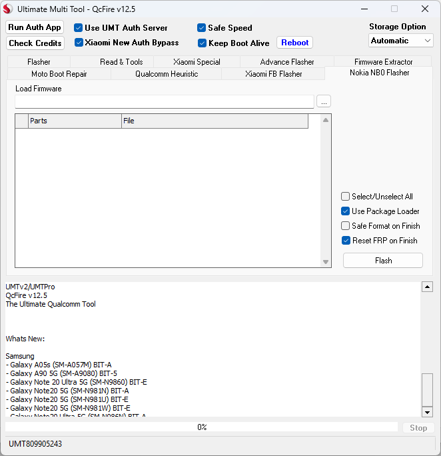This screenshot has width=441, height=456.
Task: Minimize the QcFire window
Action: tap(364, 9)
